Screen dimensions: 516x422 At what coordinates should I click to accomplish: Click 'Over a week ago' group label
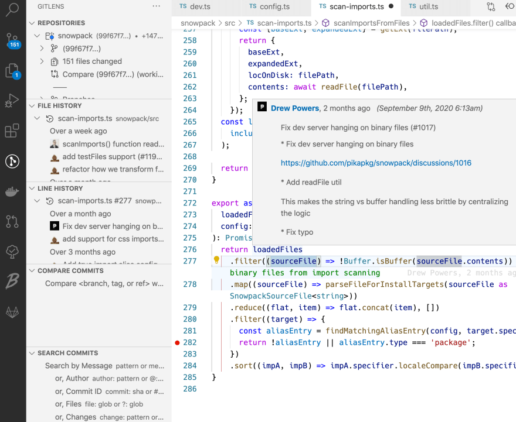pos(79,131)
